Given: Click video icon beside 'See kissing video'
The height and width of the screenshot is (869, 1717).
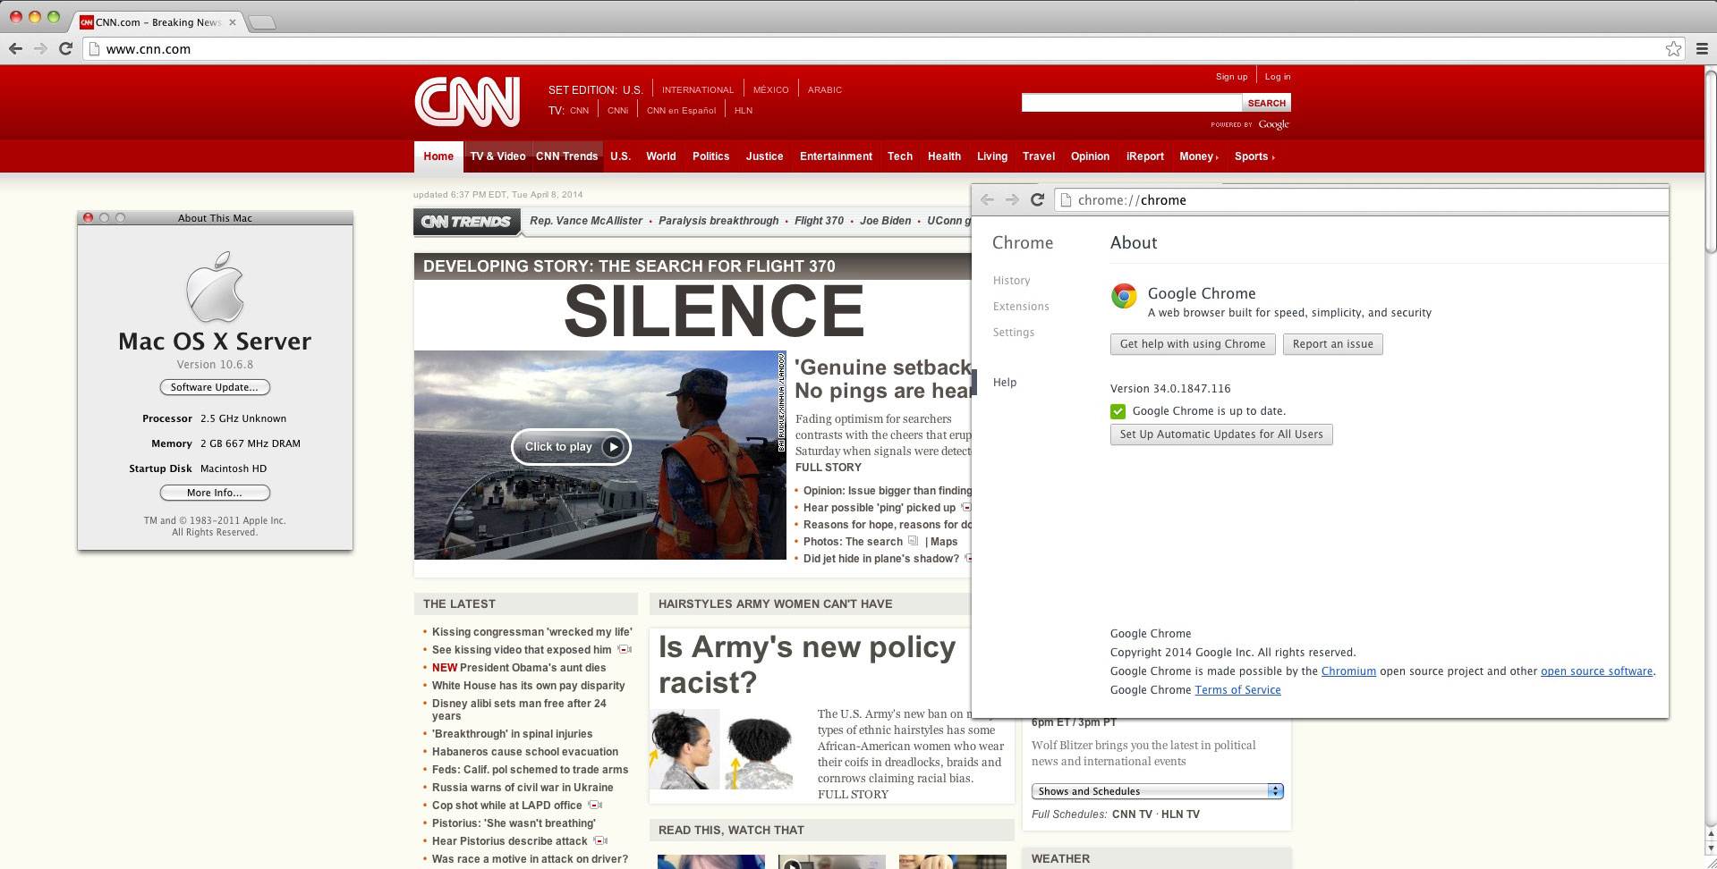Looking at the screenshot, I should 625,650.
